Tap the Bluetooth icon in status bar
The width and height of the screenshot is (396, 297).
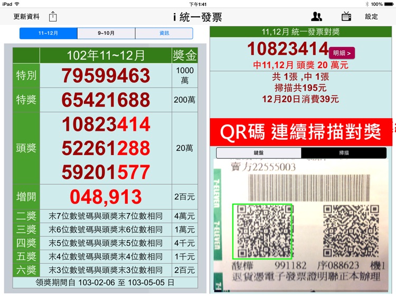coord(367,4)
